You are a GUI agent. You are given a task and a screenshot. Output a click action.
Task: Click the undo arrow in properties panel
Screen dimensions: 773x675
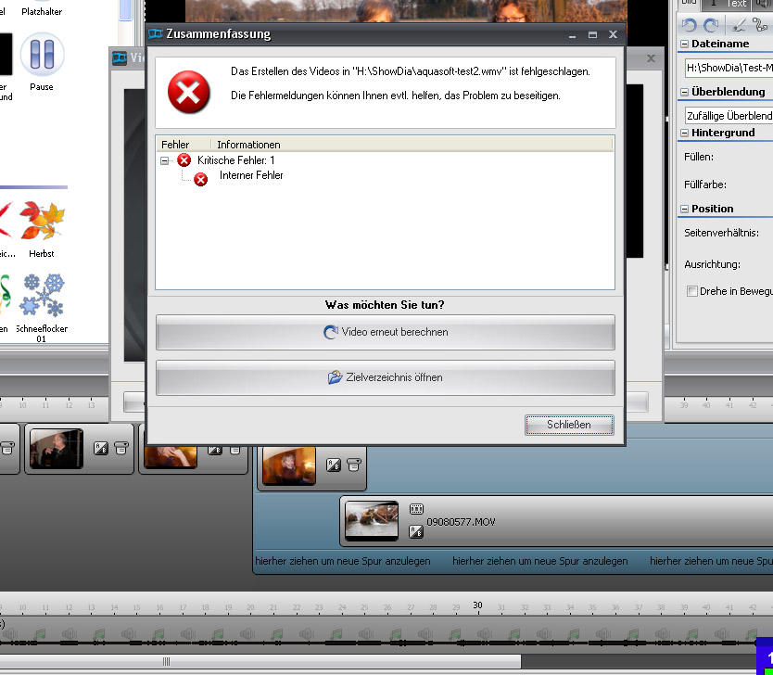pyautogui.click(x=690, y=25)
